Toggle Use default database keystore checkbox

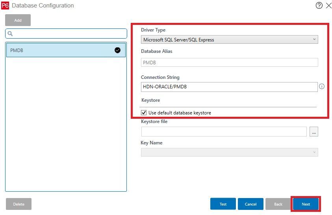pos(144,112)
